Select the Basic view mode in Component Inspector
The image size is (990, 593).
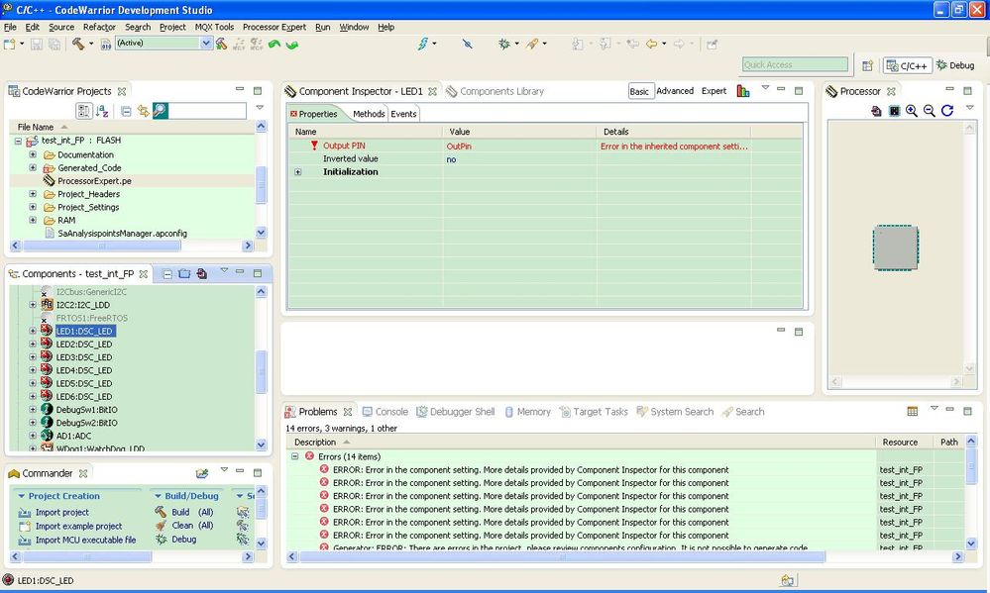coord(639,91)
